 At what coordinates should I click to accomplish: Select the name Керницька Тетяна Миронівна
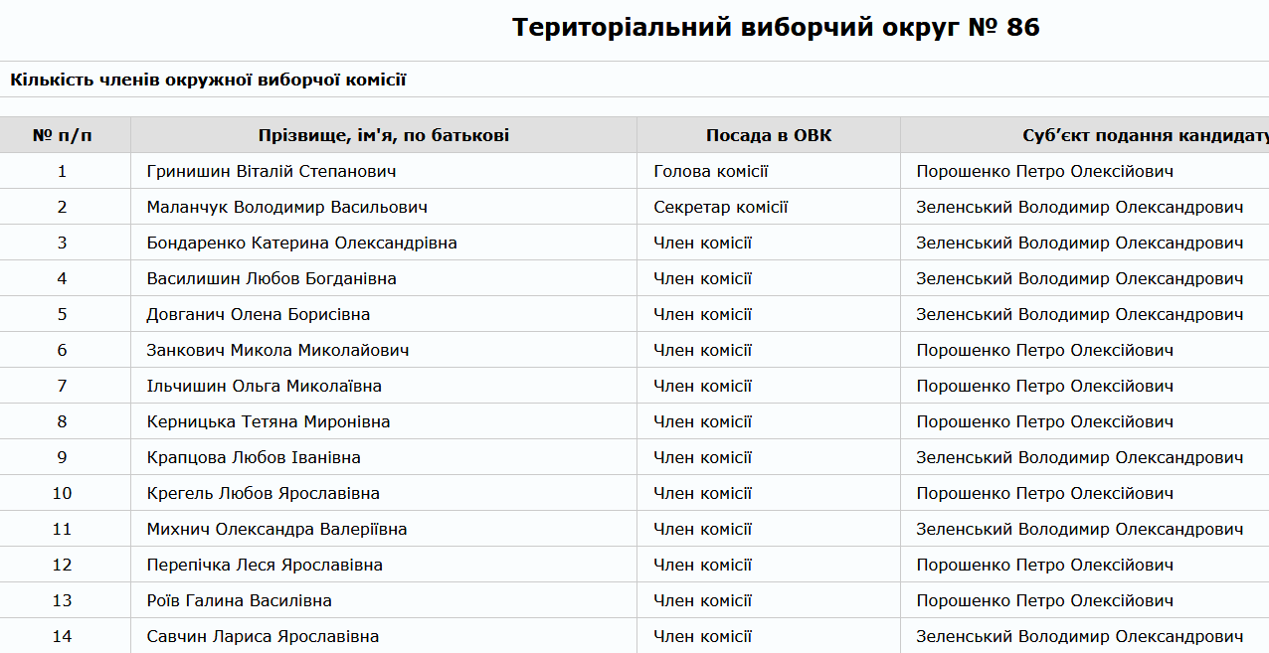pos(268,422)
